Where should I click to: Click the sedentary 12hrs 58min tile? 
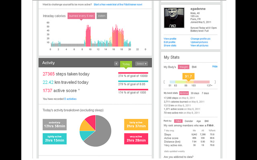(55, 124)
